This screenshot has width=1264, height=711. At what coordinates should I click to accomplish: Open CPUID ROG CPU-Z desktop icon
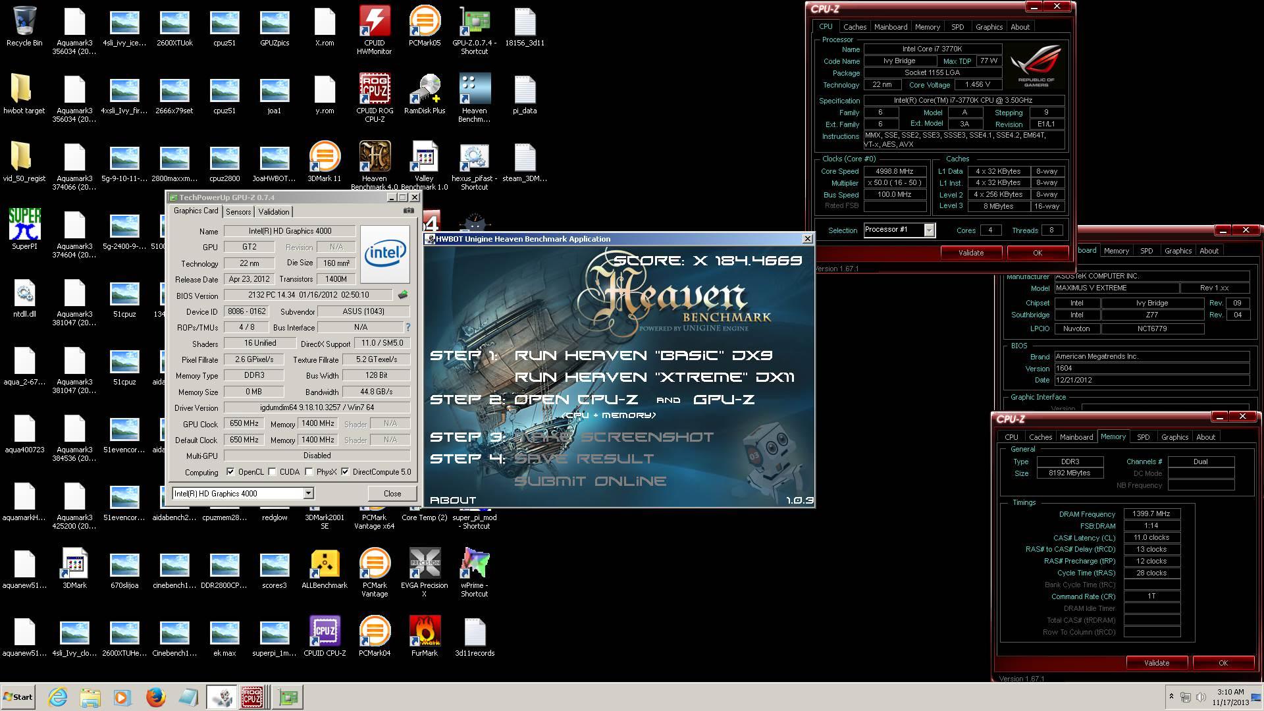pyautogui.click(x=374, y=97)
